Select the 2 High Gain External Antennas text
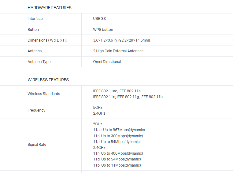The width and height of the screenshot is (233, 173). pos(118,51)
